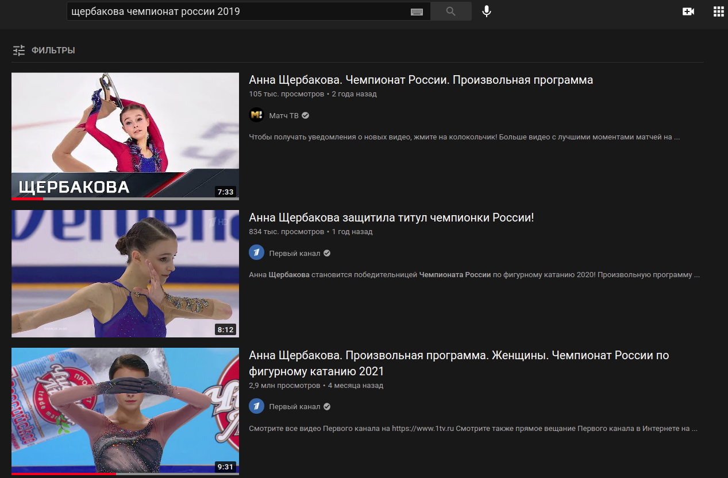Click the magnifying glass search button
728x478 pixels.
click(450, 11)
